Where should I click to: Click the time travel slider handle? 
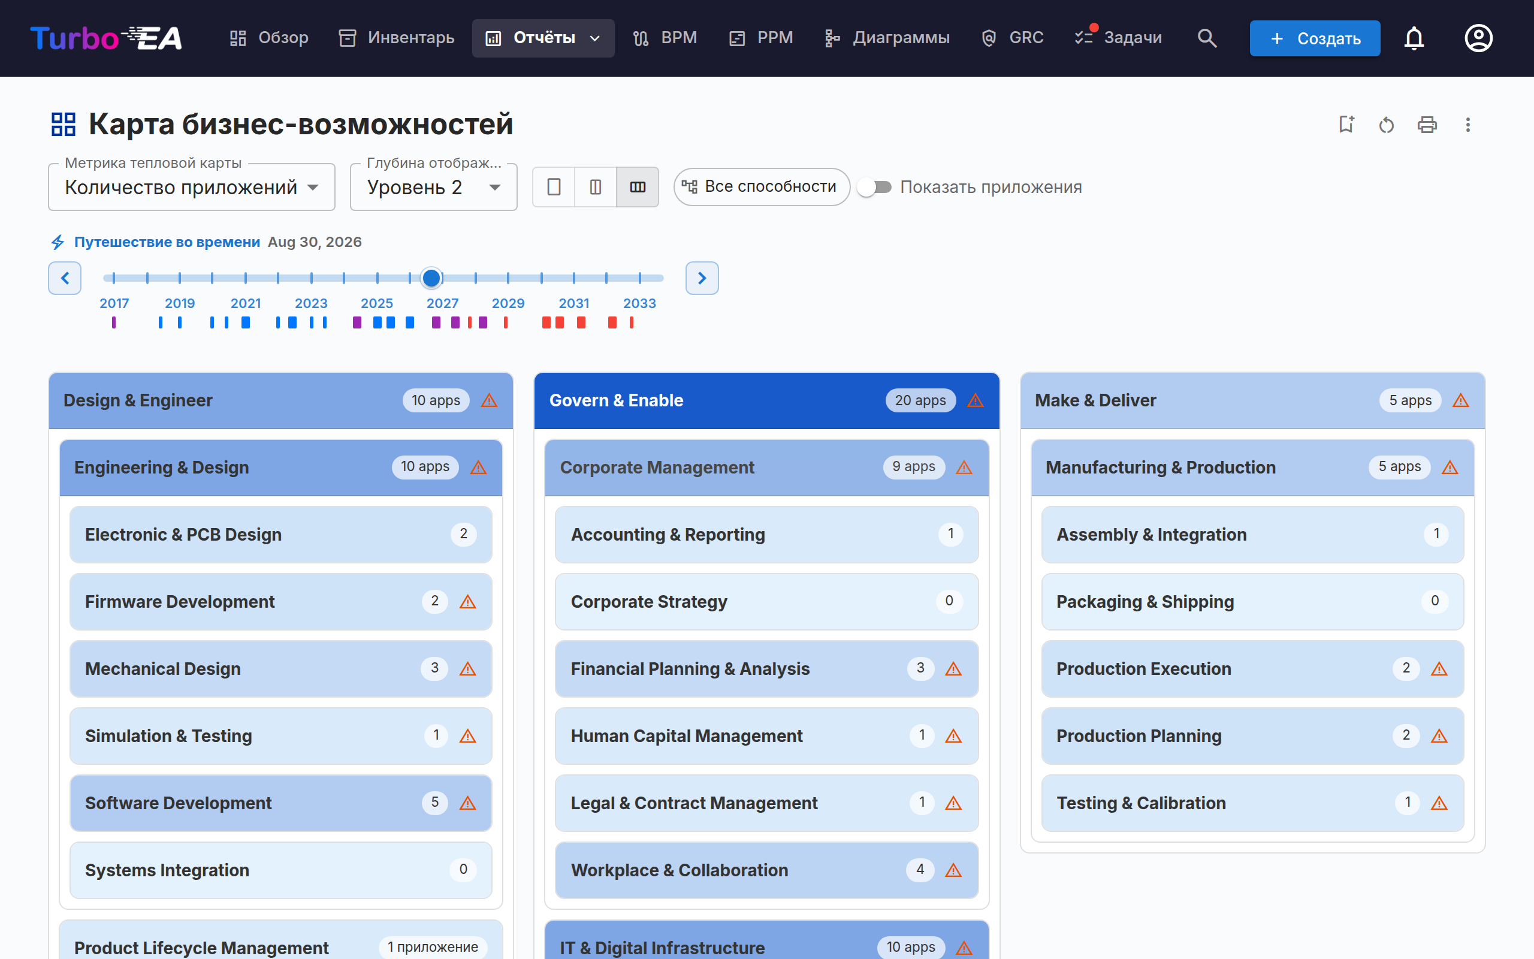[x=431, y=278]
